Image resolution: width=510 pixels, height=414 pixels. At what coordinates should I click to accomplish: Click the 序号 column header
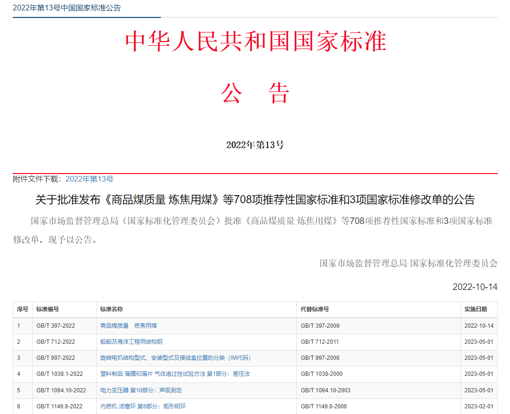point(23,309)
